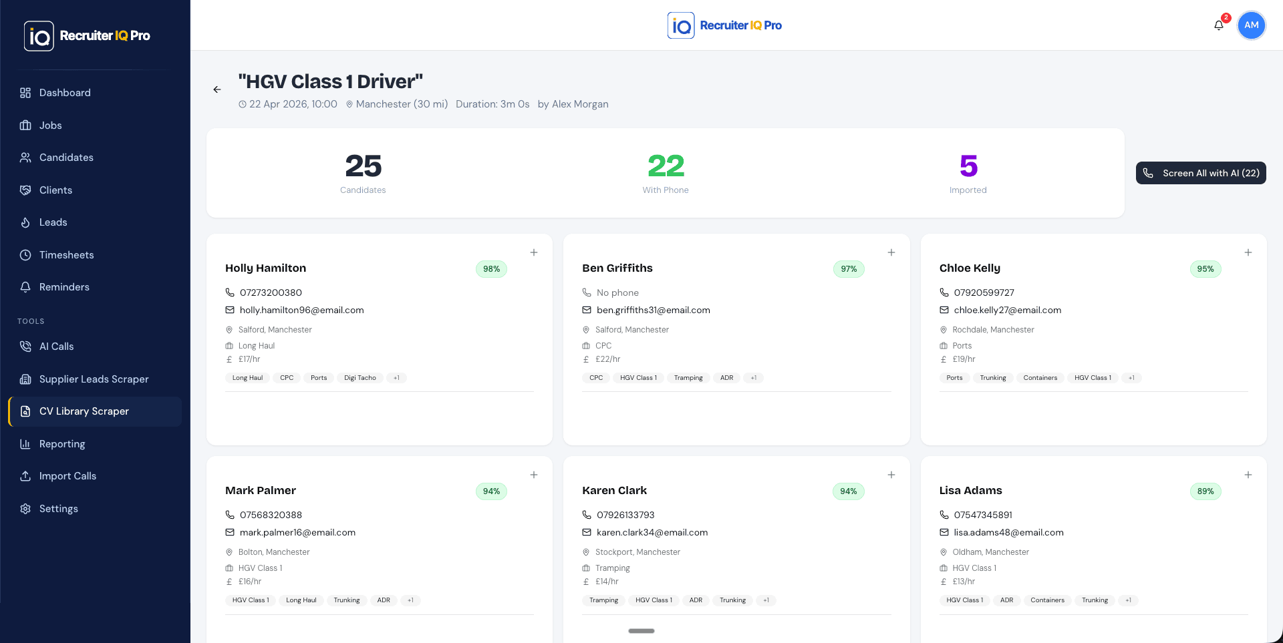1283x643 pixels.
Task: Open Reminders in the sidebar
Action: pos(95,287)
